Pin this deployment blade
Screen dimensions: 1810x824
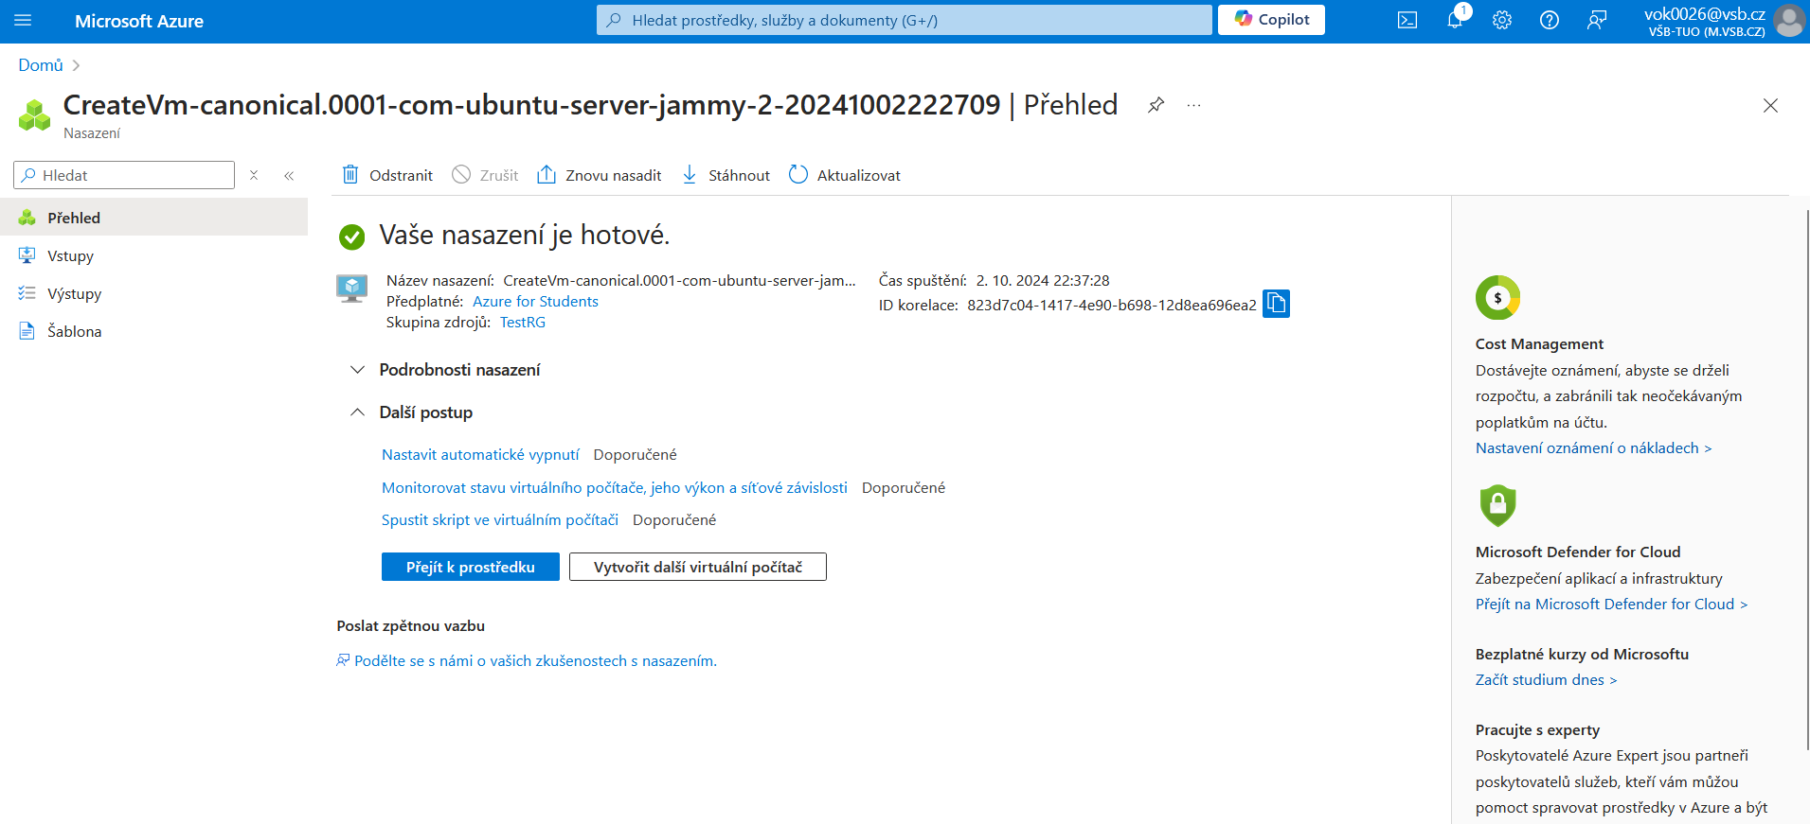(x=1156, y=105)
